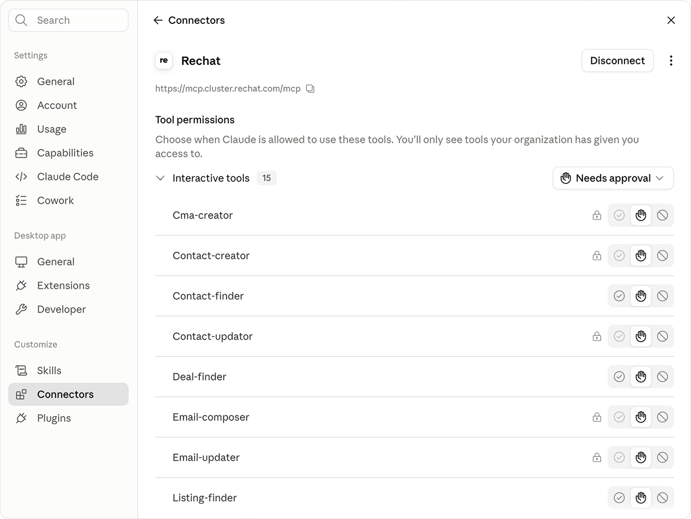691x519 pixels.
Task: Click the lock icon on Contact-updator row
Action: click(x=597, y=336)
